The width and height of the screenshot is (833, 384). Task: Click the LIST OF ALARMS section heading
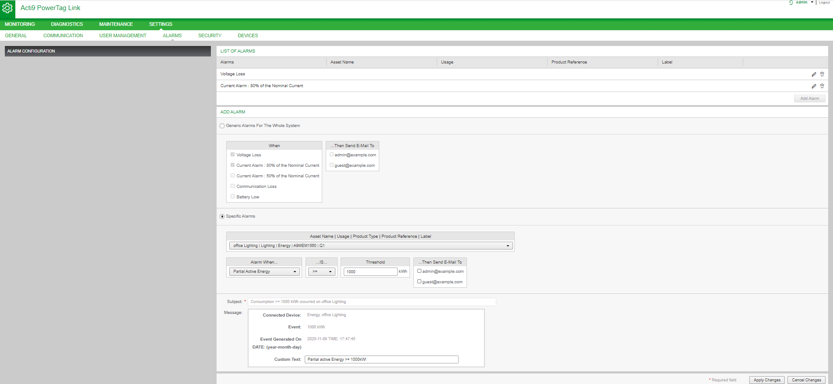click(x=238, y=51)
